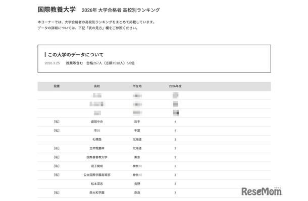The image size is (308, 201).
Task: Click the 2026年 大学合格者 高校別ランキング subtitle
Action: 121,10
